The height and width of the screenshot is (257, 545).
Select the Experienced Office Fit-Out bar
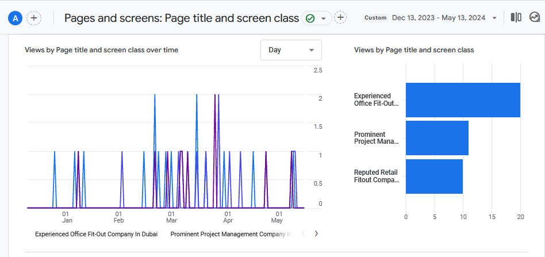463,100
